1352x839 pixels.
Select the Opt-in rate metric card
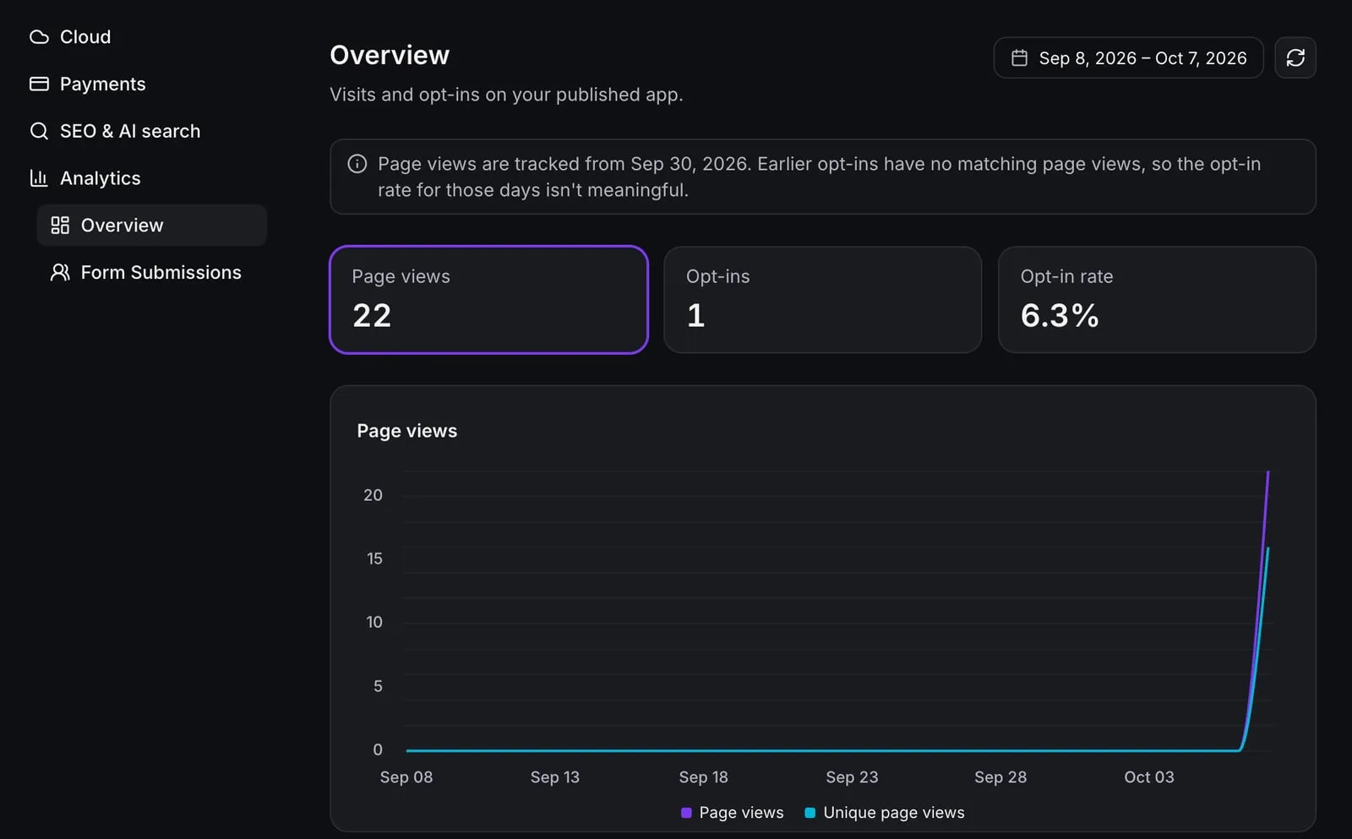pyautogui.click(x=1157, y=300)
